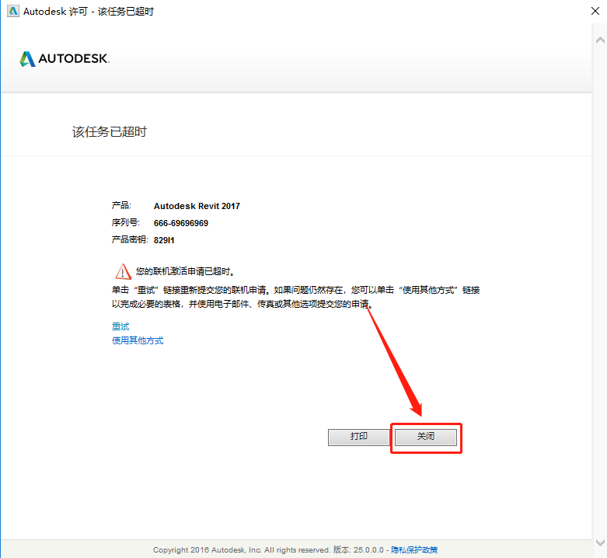
Task: Open the 隐私保护政策 link in footer
Action: (x=414, y=550)
